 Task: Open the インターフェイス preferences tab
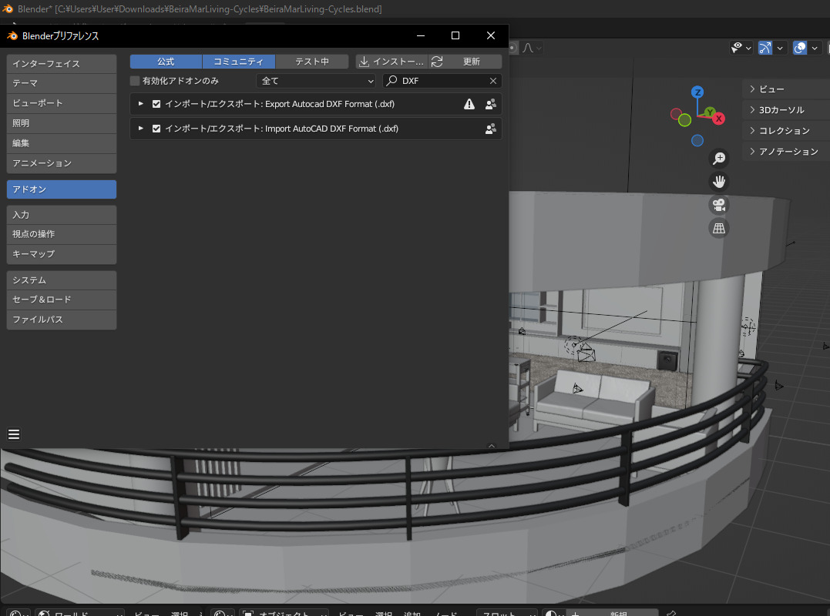[62, 63]
